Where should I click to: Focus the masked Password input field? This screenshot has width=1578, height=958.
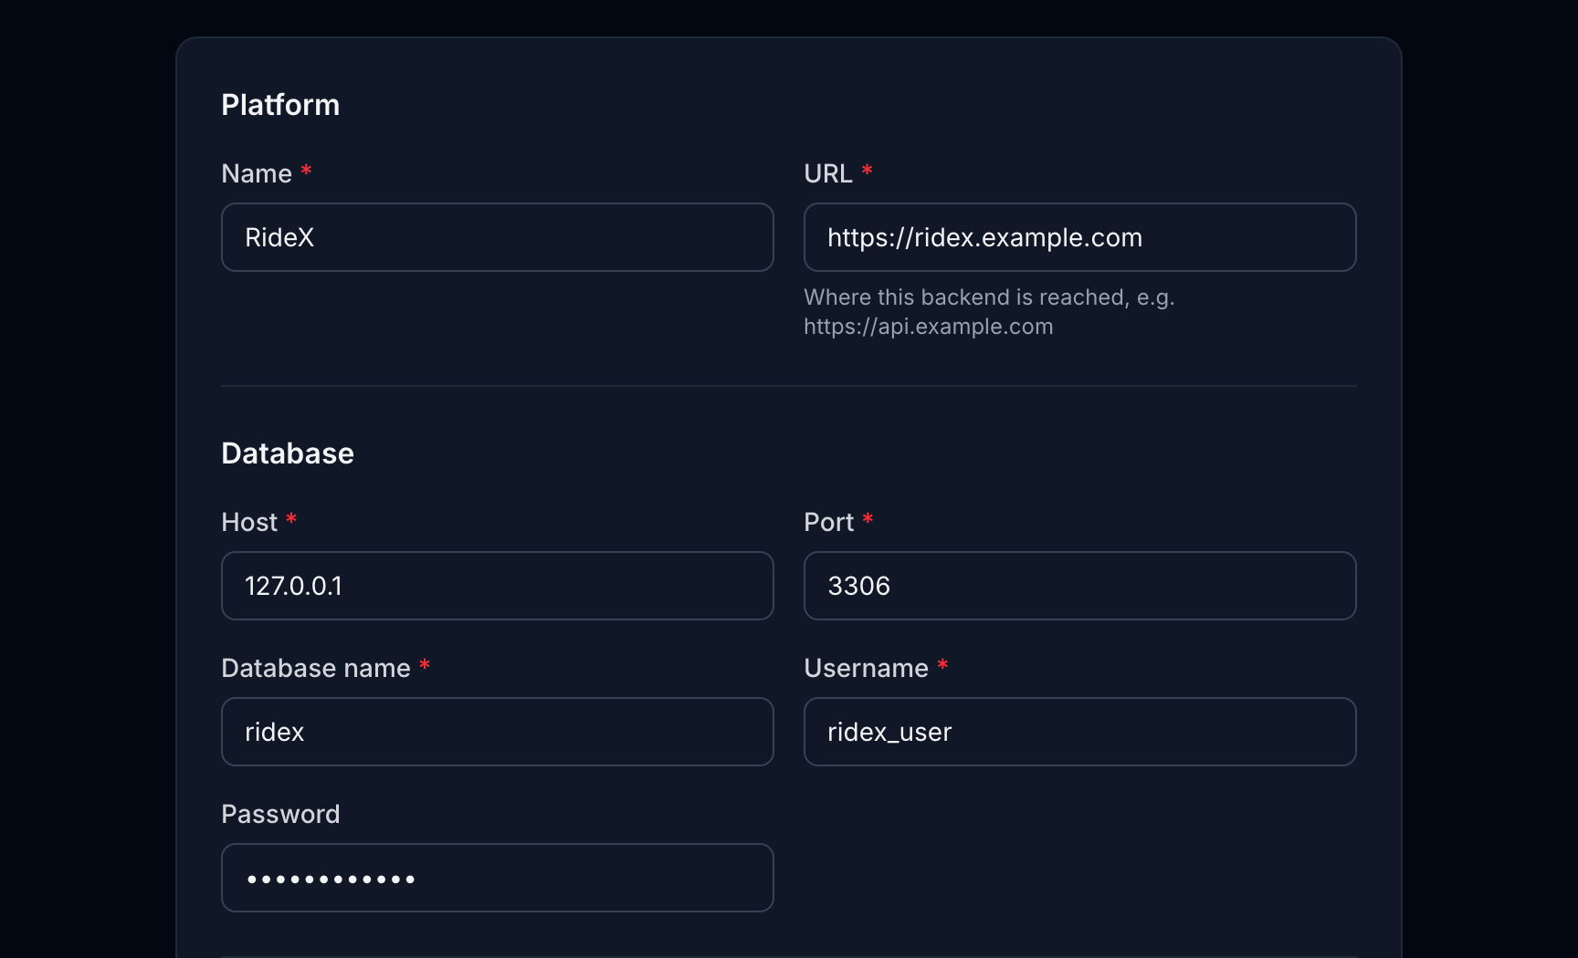click(497, 878)
